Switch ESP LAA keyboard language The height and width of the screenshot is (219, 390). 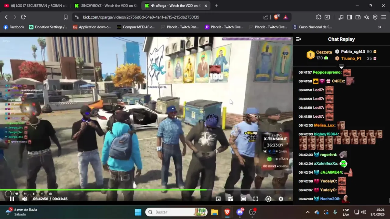(x=346, y=212)
